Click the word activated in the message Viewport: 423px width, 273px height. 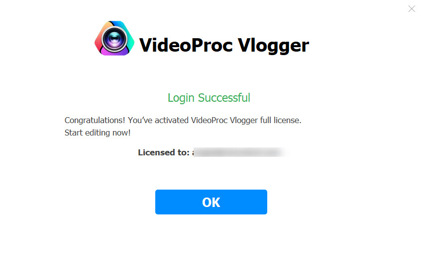point(172,120)
